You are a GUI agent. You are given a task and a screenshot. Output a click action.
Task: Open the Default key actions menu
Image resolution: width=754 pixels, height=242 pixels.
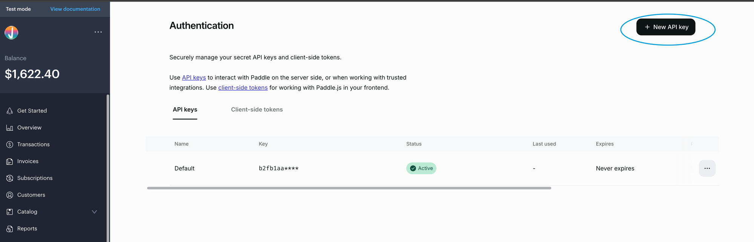click(707, 168)
